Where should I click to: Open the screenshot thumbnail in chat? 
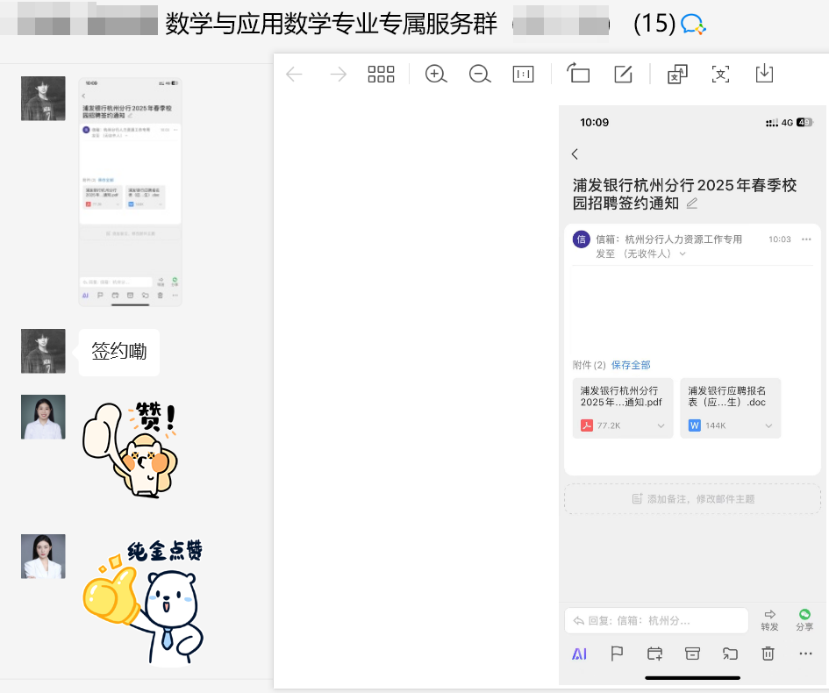point(130,191)
